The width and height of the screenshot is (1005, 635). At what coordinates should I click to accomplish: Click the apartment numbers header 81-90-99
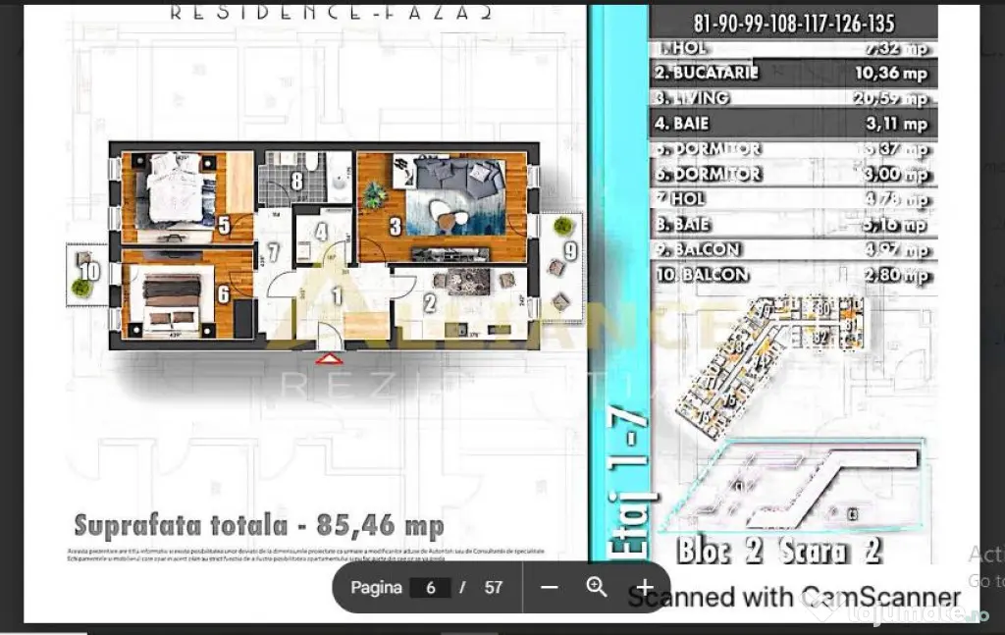coord(794,24)
